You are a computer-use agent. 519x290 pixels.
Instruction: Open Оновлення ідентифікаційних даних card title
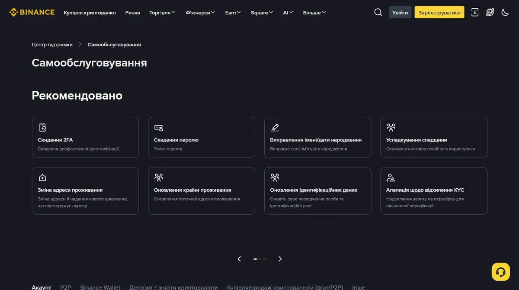click(314, 190)
